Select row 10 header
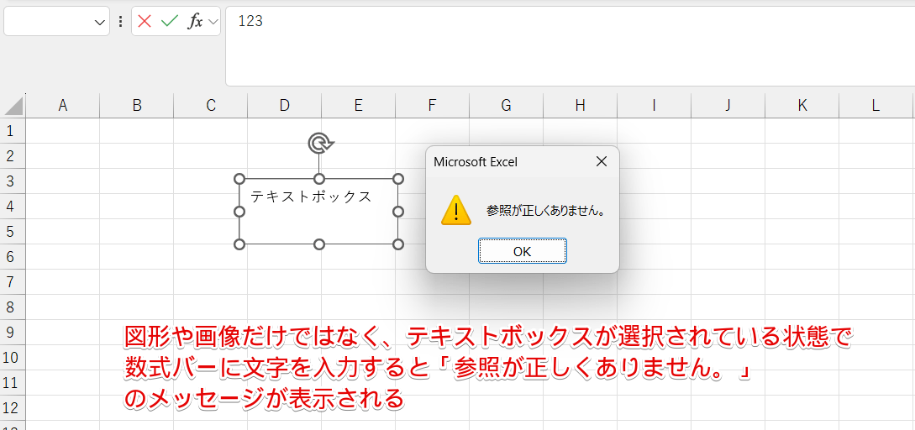915x430 pixels. click(x=12, y=358)
